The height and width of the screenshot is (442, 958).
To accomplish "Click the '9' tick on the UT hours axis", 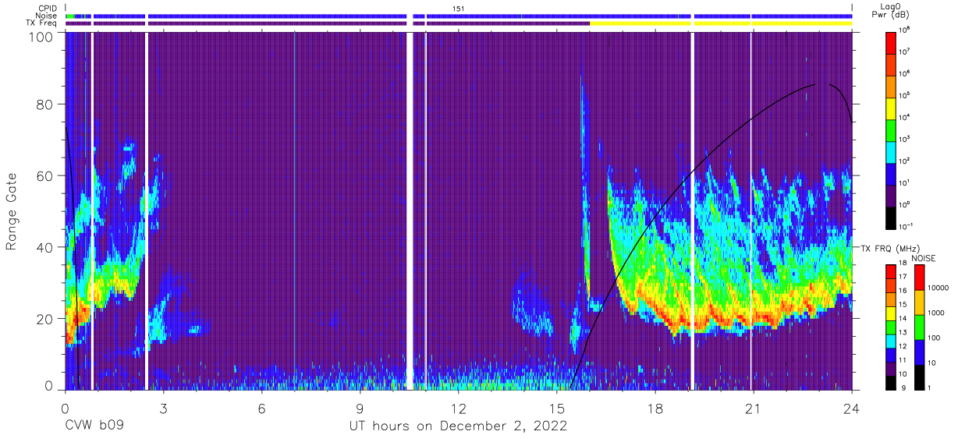I will click(x=360, y=408).
